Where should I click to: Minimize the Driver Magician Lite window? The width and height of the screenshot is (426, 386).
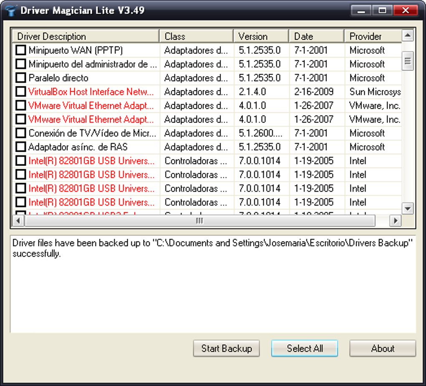[x=361, y=10]
